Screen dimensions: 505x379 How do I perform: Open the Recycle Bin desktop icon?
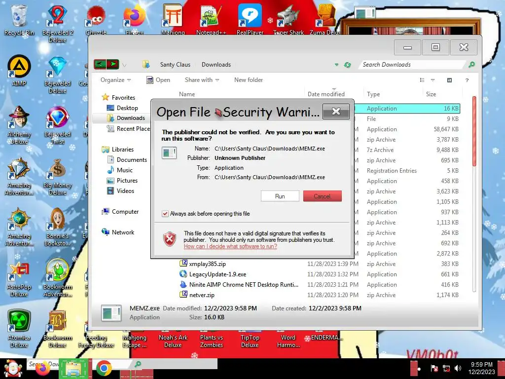19,20
